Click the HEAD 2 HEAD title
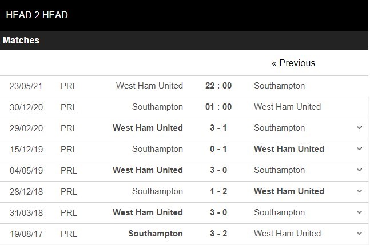The height and width of the screenshot is (245, 370). 37,15
